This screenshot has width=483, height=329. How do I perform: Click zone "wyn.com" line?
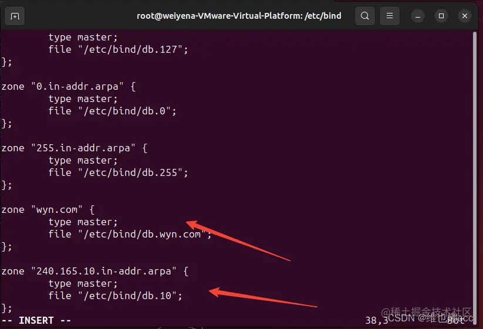(48, 209)
